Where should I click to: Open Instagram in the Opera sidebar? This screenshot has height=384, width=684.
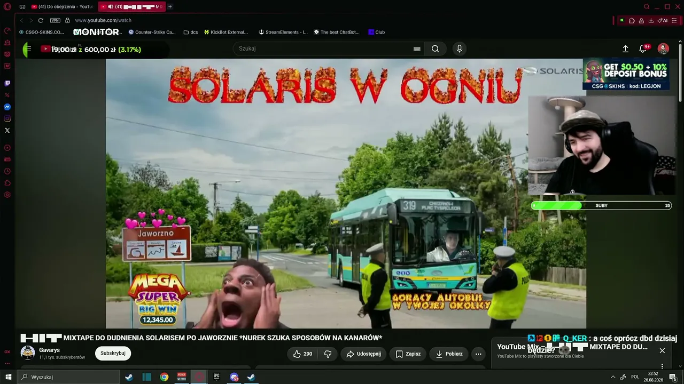tap(7, 118)
